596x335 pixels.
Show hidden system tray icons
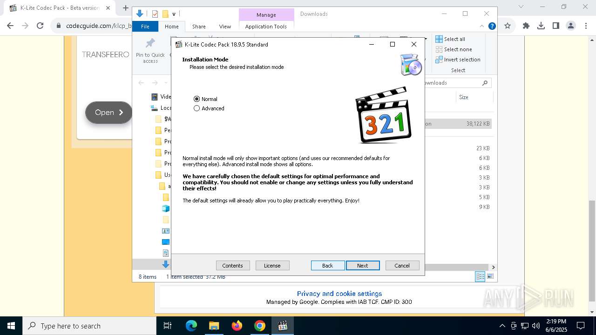pos(502,326)
